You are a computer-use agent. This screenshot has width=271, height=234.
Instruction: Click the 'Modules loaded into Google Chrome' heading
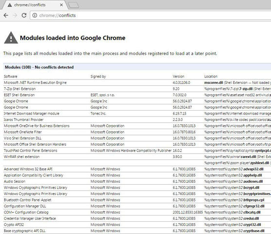coord(73,38)
